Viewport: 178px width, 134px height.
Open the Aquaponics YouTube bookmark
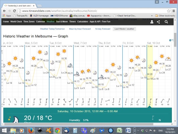[99, 16]
